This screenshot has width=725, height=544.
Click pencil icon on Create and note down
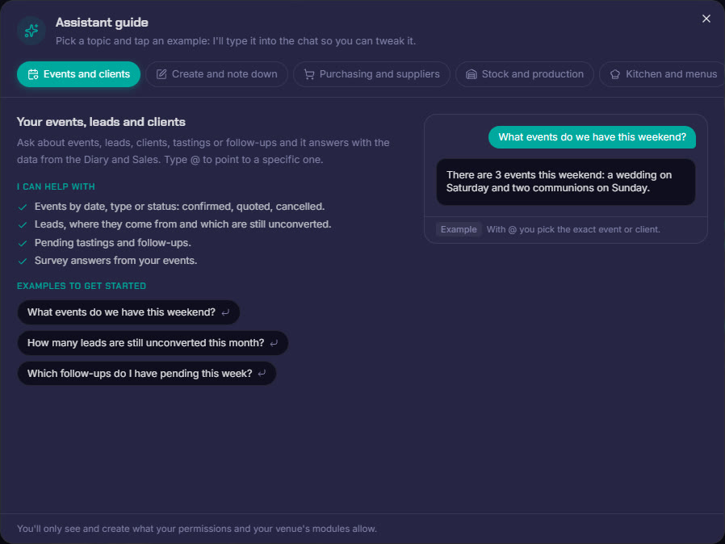(161, 74)
